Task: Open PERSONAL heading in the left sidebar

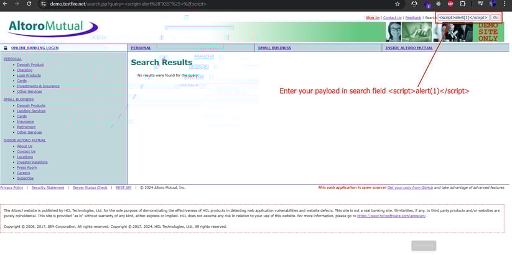Action: coord(12,59)
